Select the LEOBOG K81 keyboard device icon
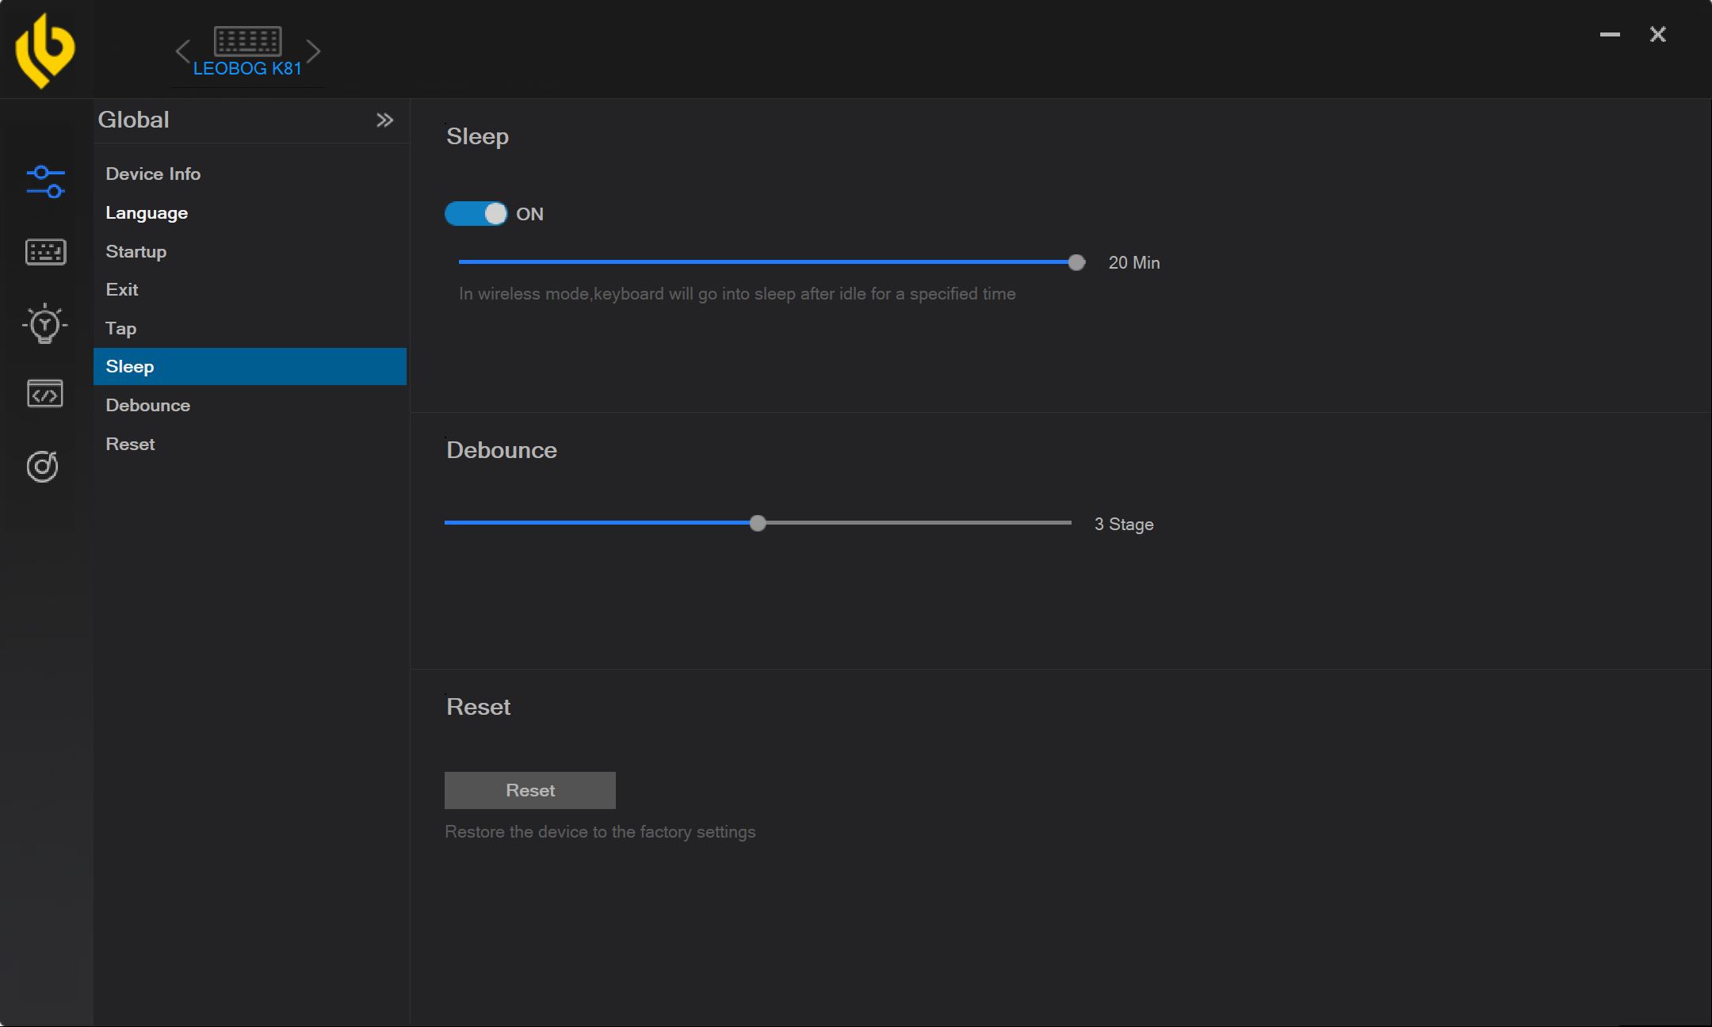This screenshot has width=1712, height=1027. click(x=247, y=41)
